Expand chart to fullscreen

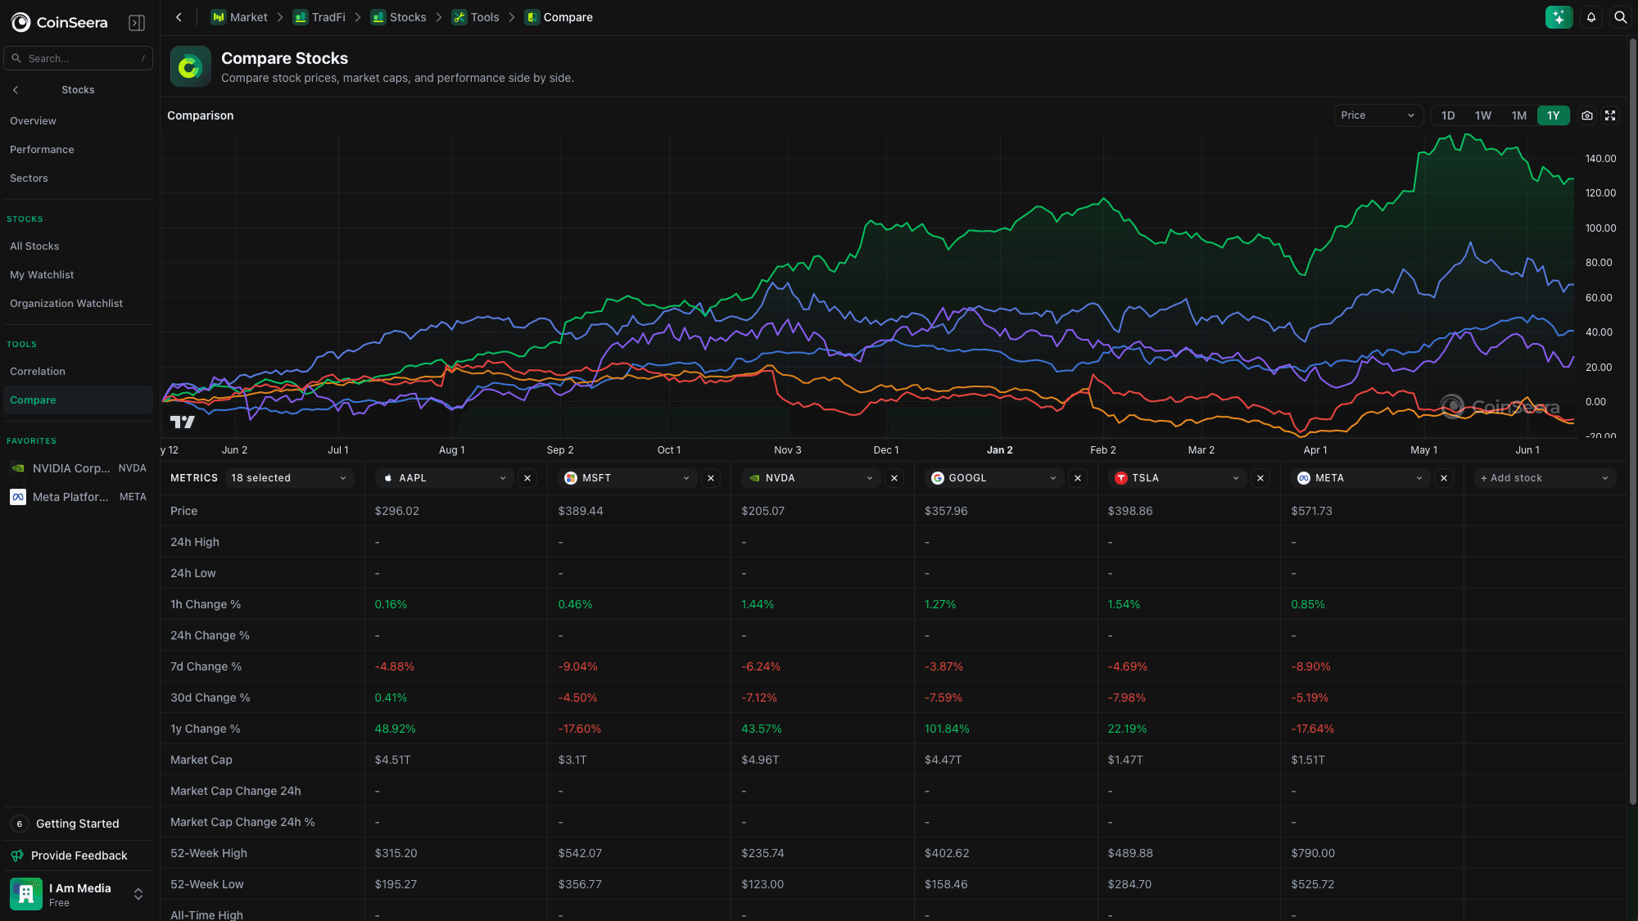tap(1610, 115)
